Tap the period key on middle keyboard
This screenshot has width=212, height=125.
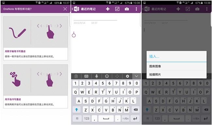tap(118, 119)
